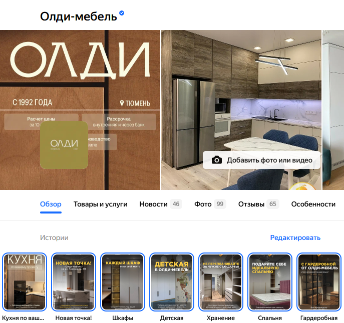Viewport: 344px width, 323px height.
Task: Click the Детская story caption
Action: (x=172, y=318)
